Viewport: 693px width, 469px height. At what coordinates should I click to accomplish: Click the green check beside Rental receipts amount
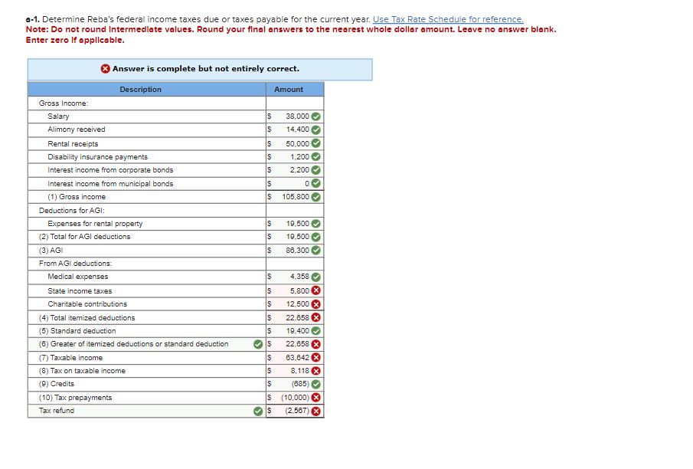(317, 143)
